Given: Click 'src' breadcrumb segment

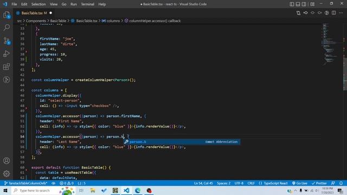Looking at the screenshot, I should click(x=20, y=21).
